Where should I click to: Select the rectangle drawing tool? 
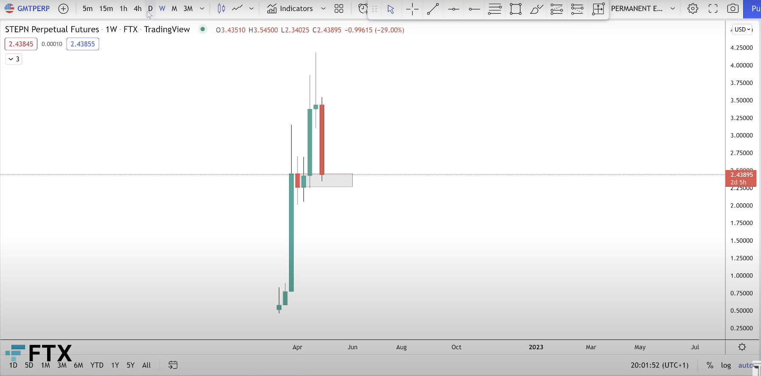[x=516, y=9]
